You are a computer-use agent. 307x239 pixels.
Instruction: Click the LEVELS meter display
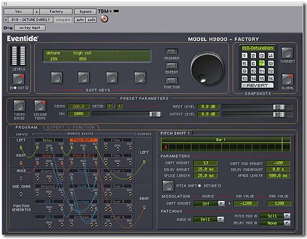18,56
